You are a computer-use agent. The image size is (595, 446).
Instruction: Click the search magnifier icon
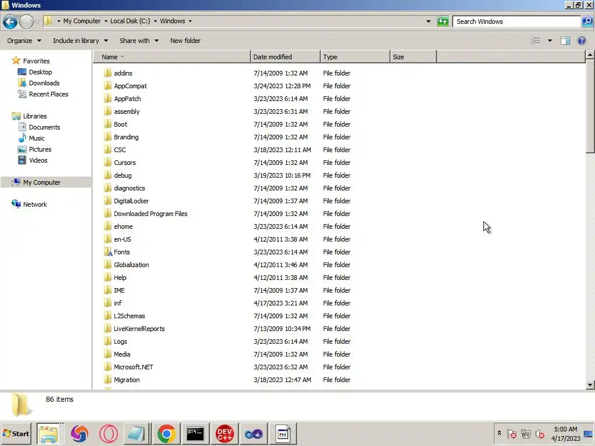click(587, 21)
